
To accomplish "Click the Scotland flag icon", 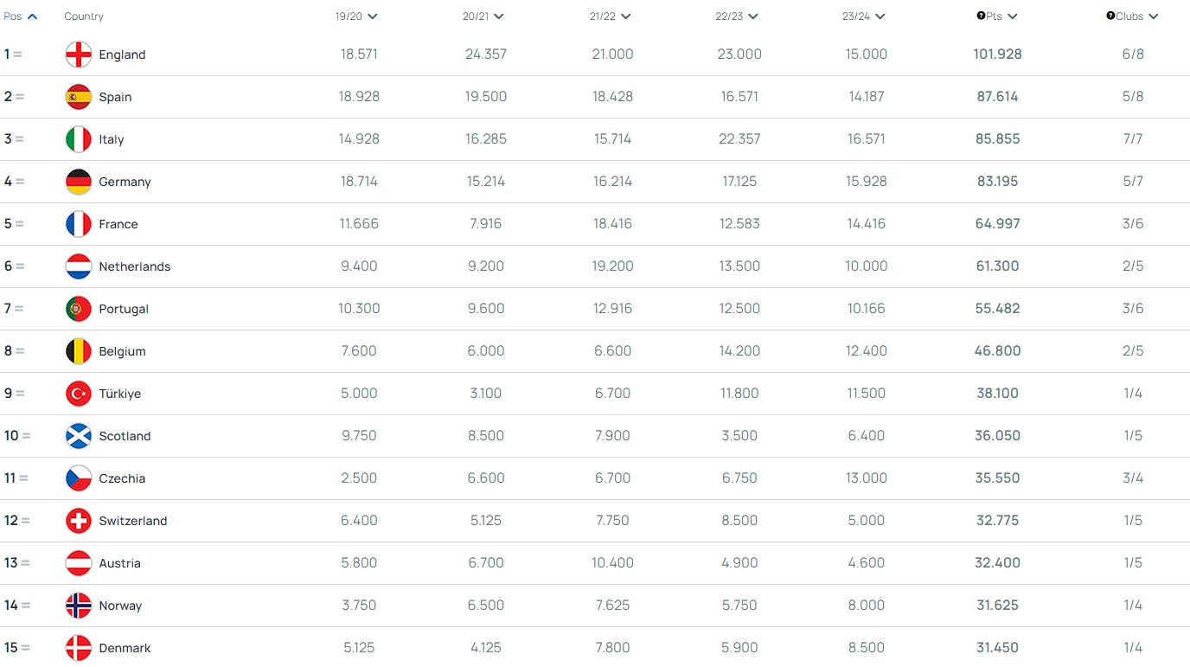I will (x=79, y=436).
